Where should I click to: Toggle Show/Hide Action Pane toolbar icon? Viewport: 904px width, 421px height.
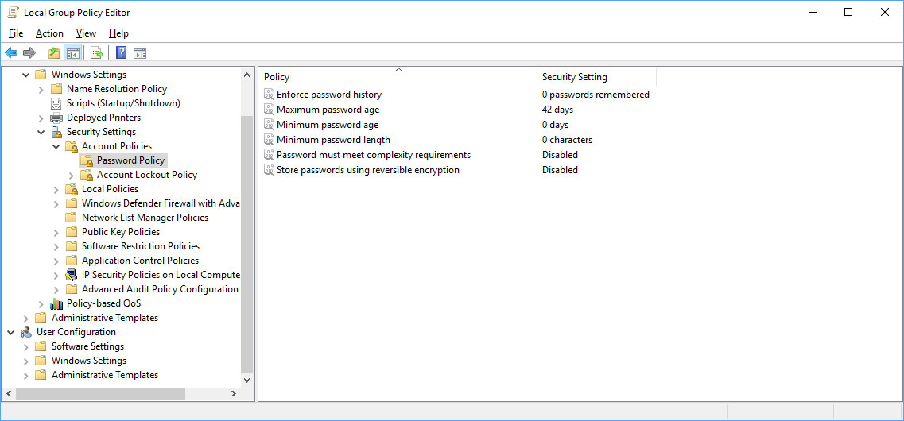139,53
